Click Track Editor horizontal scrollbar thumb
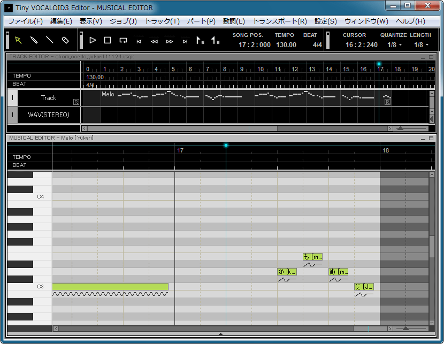This screenshot has height=344, width=444. point(182,128)
